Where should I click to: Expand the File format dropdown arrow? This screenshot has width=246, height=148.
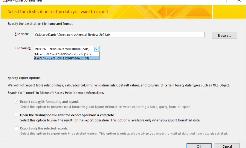97,49
